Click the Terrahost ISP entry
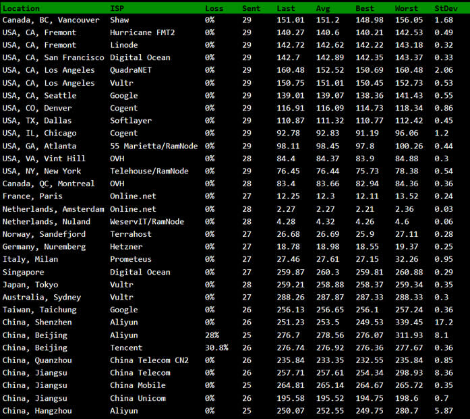 (131, 234)
